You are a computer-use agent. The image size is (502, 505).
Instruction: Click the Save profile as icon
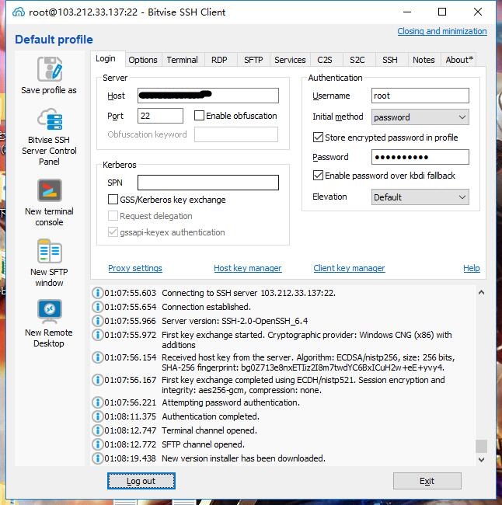click(x=49, y=70)
